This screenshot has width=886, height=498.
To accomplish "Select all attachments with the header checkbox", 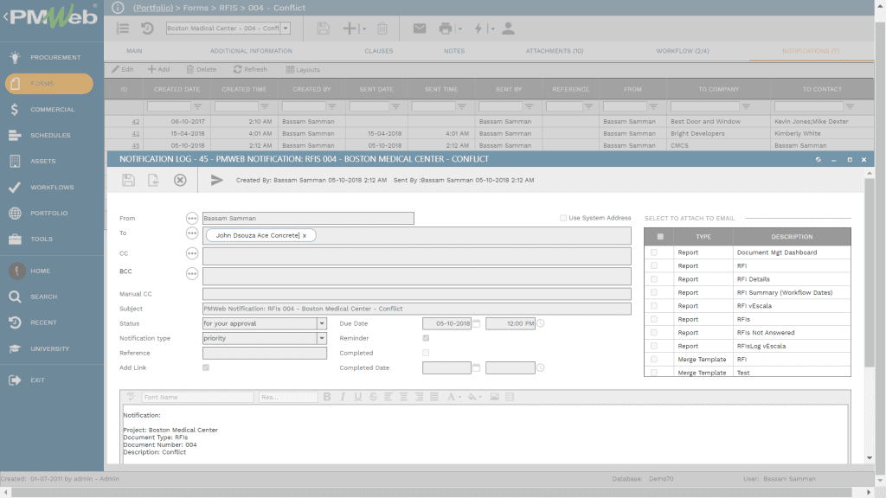I will [x=660, y=237].
